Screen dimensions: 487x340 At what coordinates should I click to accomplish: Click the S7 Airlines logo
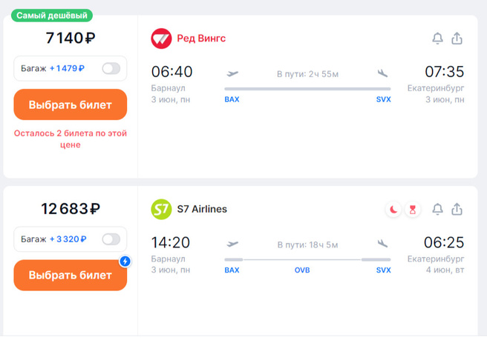click(x=161, y=210)
